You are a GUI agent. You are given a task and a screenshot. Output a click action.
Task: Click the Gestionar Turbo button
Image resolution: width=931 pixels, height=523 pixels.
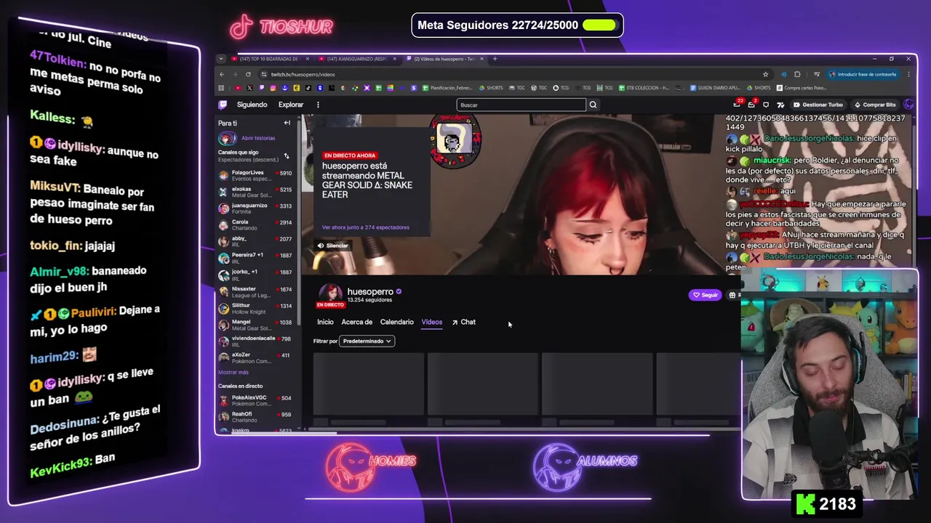click(818, 105)
